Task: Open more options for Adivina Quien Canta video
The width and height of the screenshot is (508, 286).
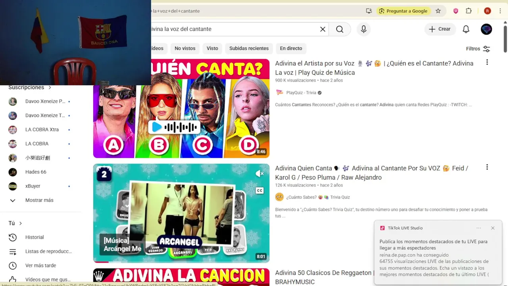Action: click(x=487, y=167)
